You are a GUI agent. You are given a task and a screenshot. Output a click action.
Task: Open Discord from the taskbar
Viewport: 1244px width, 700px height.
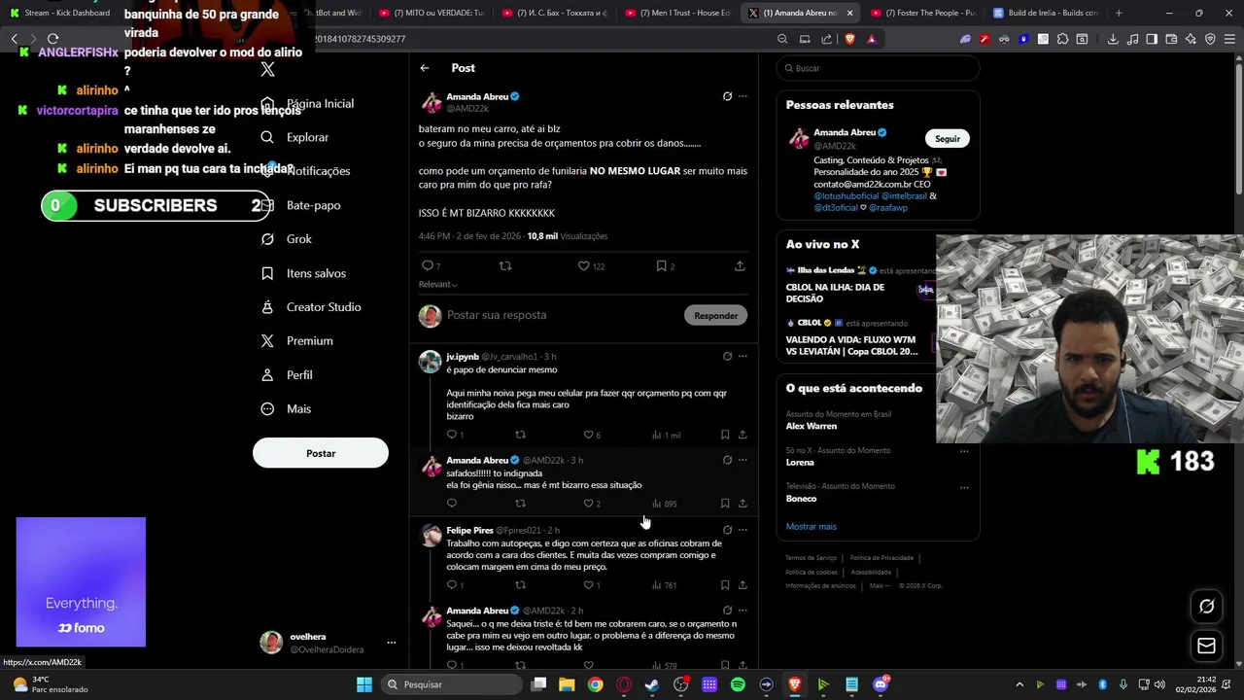click(881, 684)
